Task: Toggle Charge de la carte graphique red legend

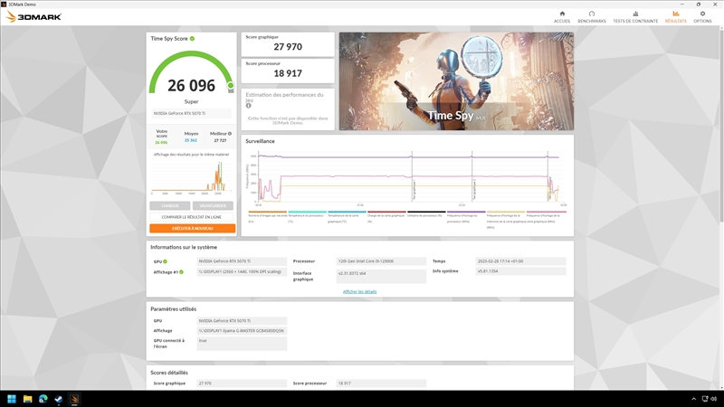Action: (386, 217)
